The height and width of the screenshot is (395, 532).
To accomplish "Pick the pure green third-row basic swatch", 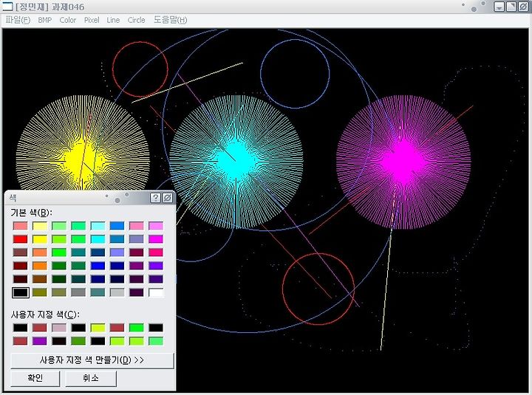I will pos(59,253).
